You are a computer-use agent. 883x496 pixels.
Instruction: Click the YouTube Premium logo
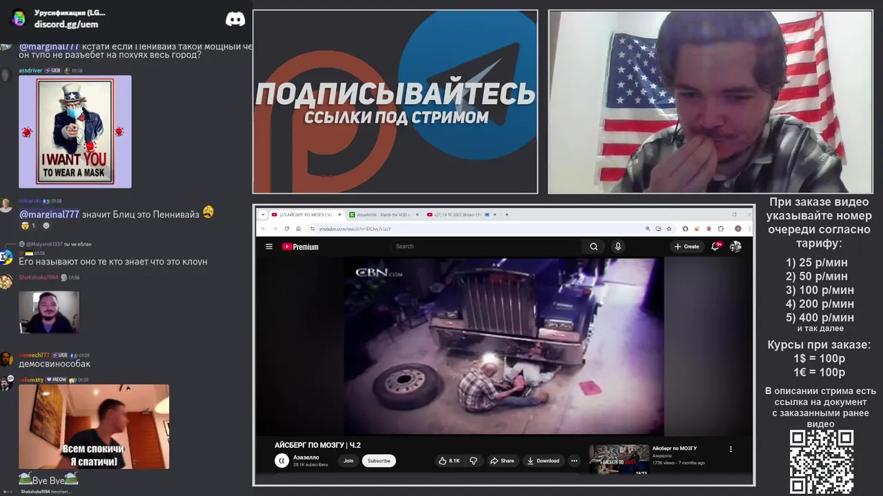click(x=300, y=247)
